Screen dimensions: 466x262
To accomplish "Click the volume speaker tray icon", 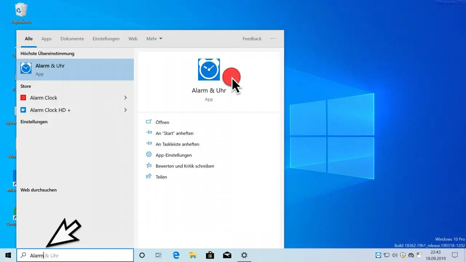I will [395, 255].
